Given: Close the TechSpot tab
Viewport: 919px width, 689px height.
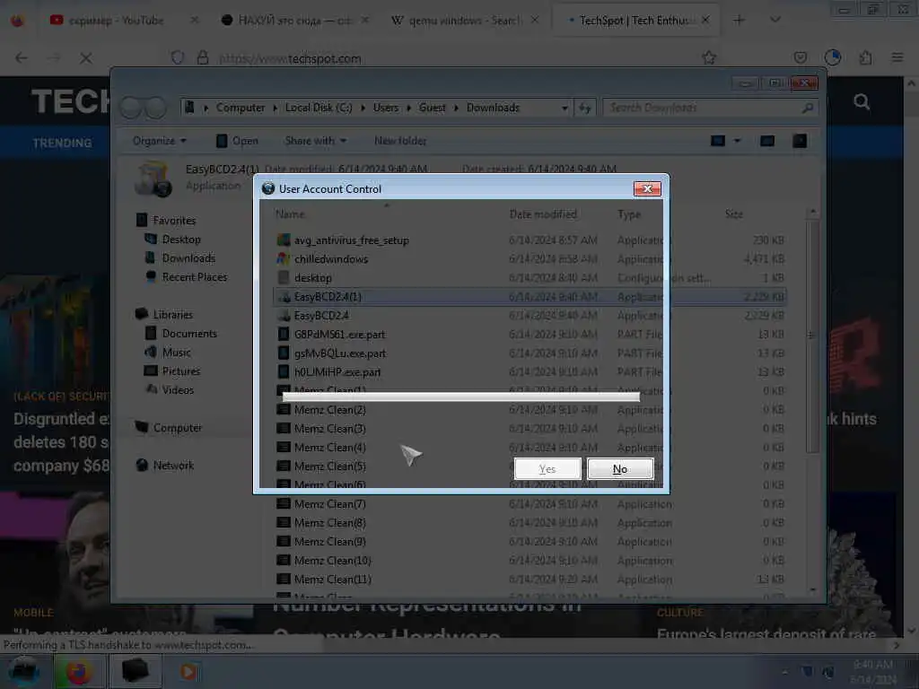Looking at the screenshot, I should click(705, 20).
